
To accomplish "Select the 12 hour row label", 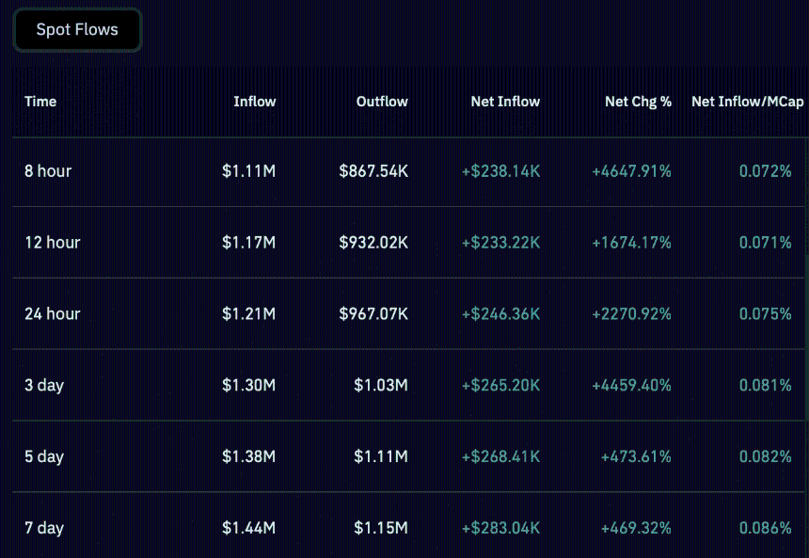I will (x=52, y=242).
